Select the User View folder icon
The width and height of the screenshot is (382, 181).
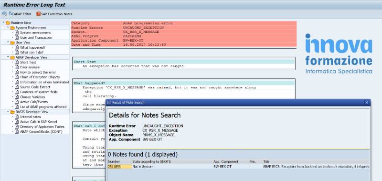[12, 43]
